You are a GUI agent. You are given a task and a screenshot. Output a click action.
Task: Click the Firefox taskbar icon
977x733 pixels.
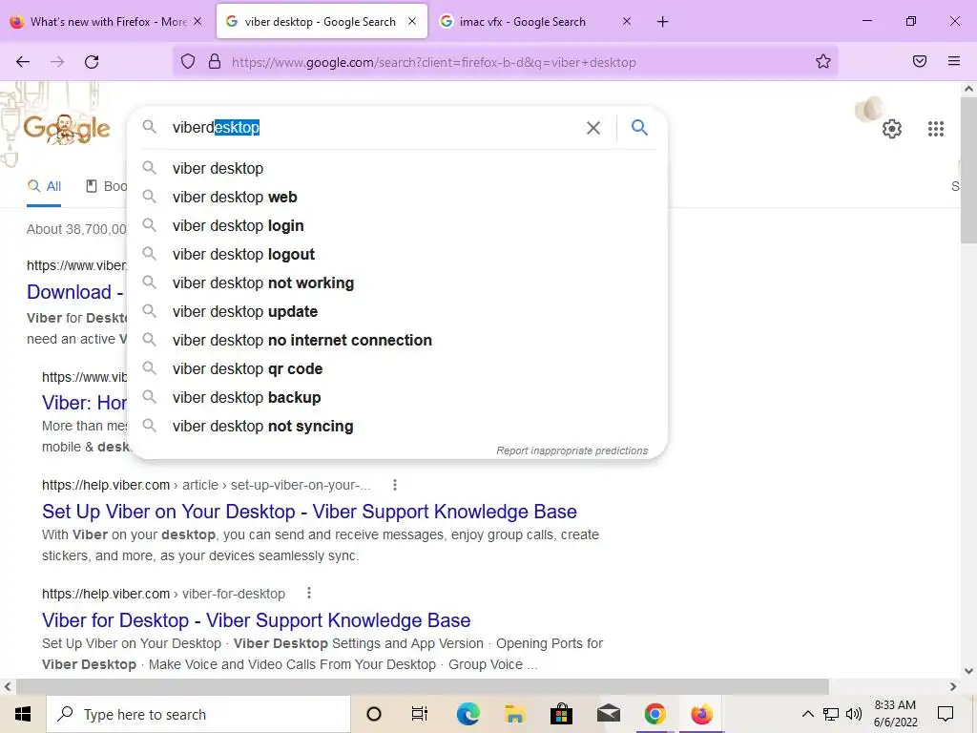tap(701, 714)
